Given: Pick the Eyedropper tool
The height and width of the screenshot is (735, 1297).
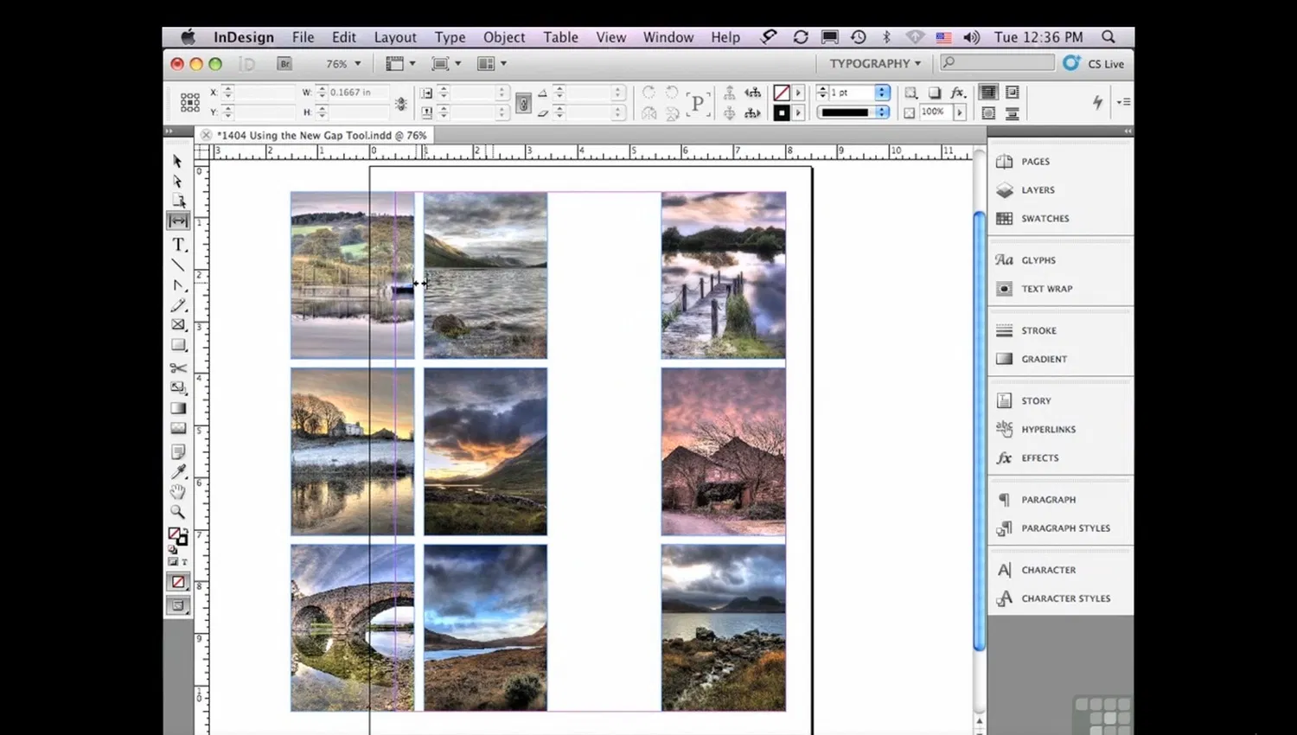Looking at the screenshot, I should coord(178,471).
